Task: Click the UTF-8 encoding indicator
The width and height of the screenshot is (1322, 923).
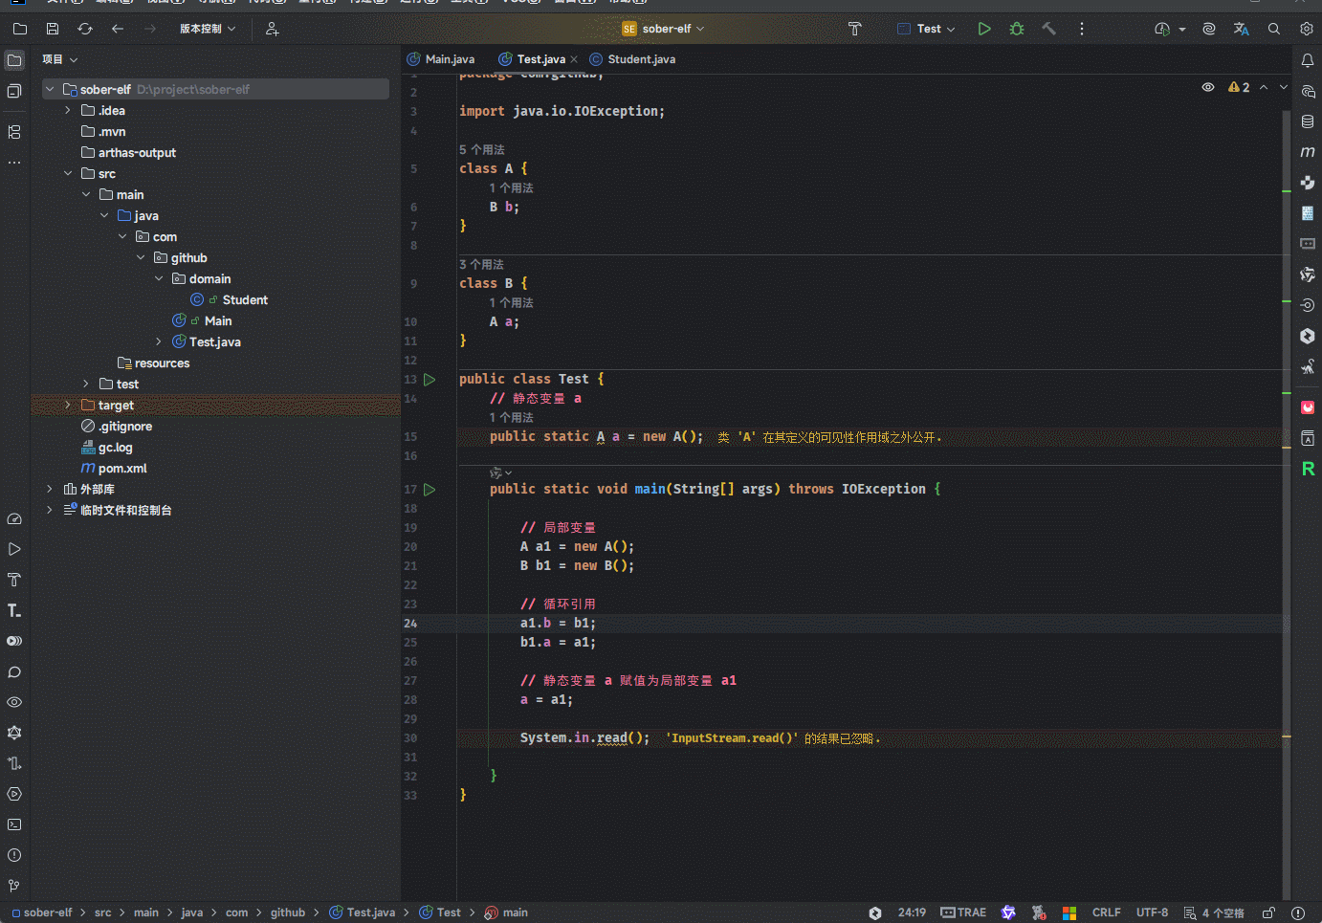Action: coord(1152,912)
